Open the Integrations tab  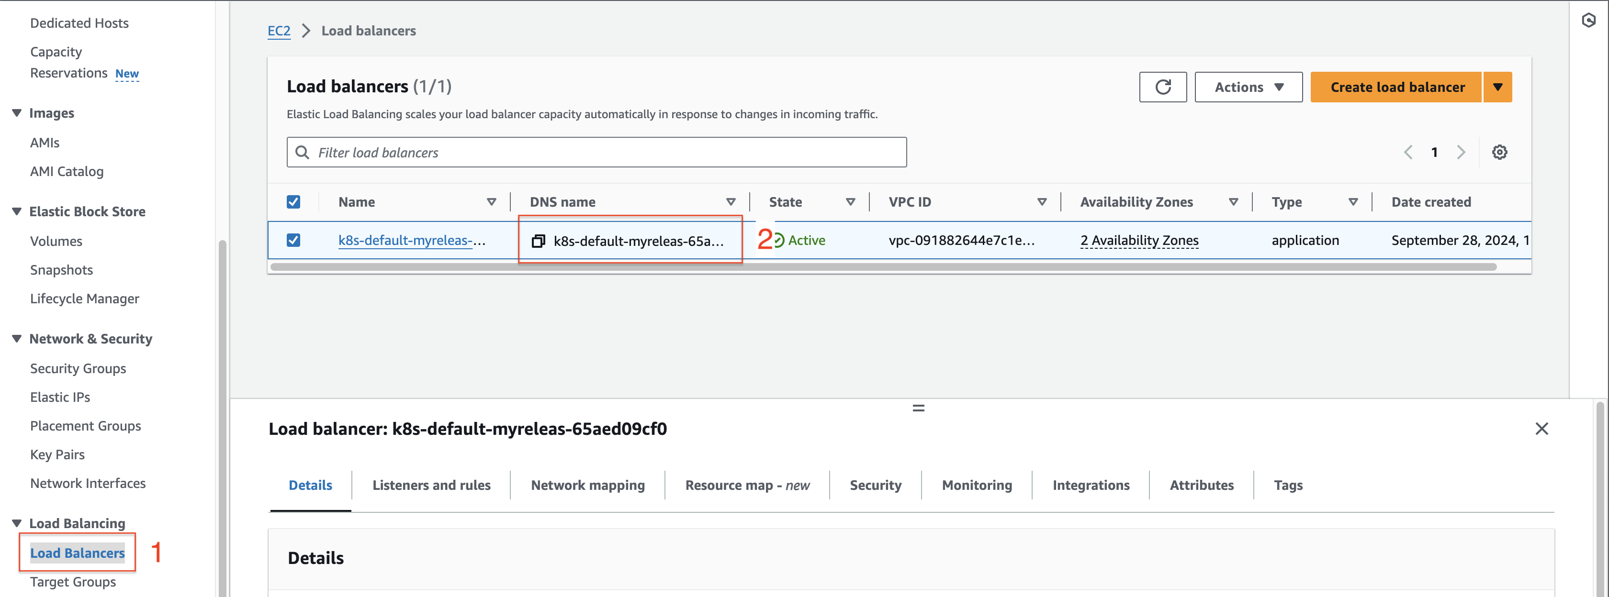1091,486
